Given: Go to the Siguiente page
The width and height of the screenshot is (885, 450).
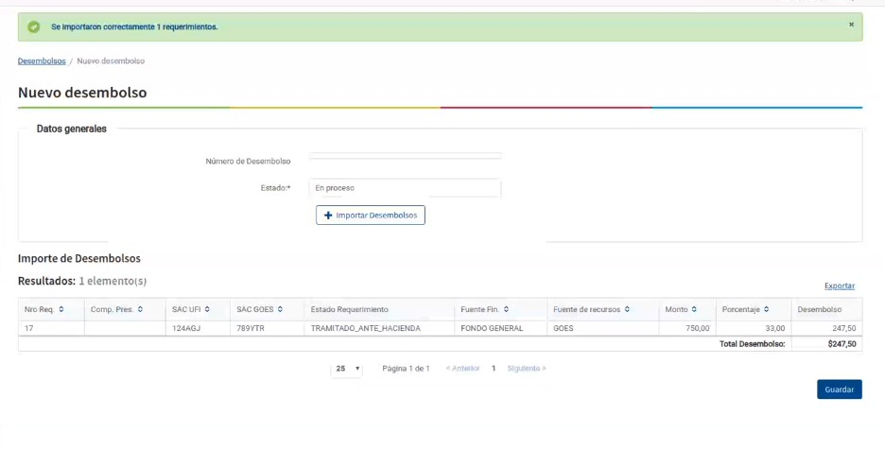Looking at the screenshot, I should coord(526,369).
